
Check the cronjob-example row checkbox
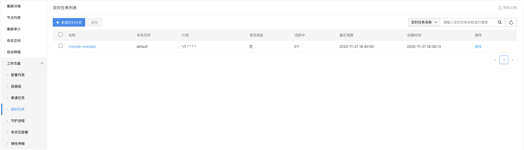tap(61, 46)
